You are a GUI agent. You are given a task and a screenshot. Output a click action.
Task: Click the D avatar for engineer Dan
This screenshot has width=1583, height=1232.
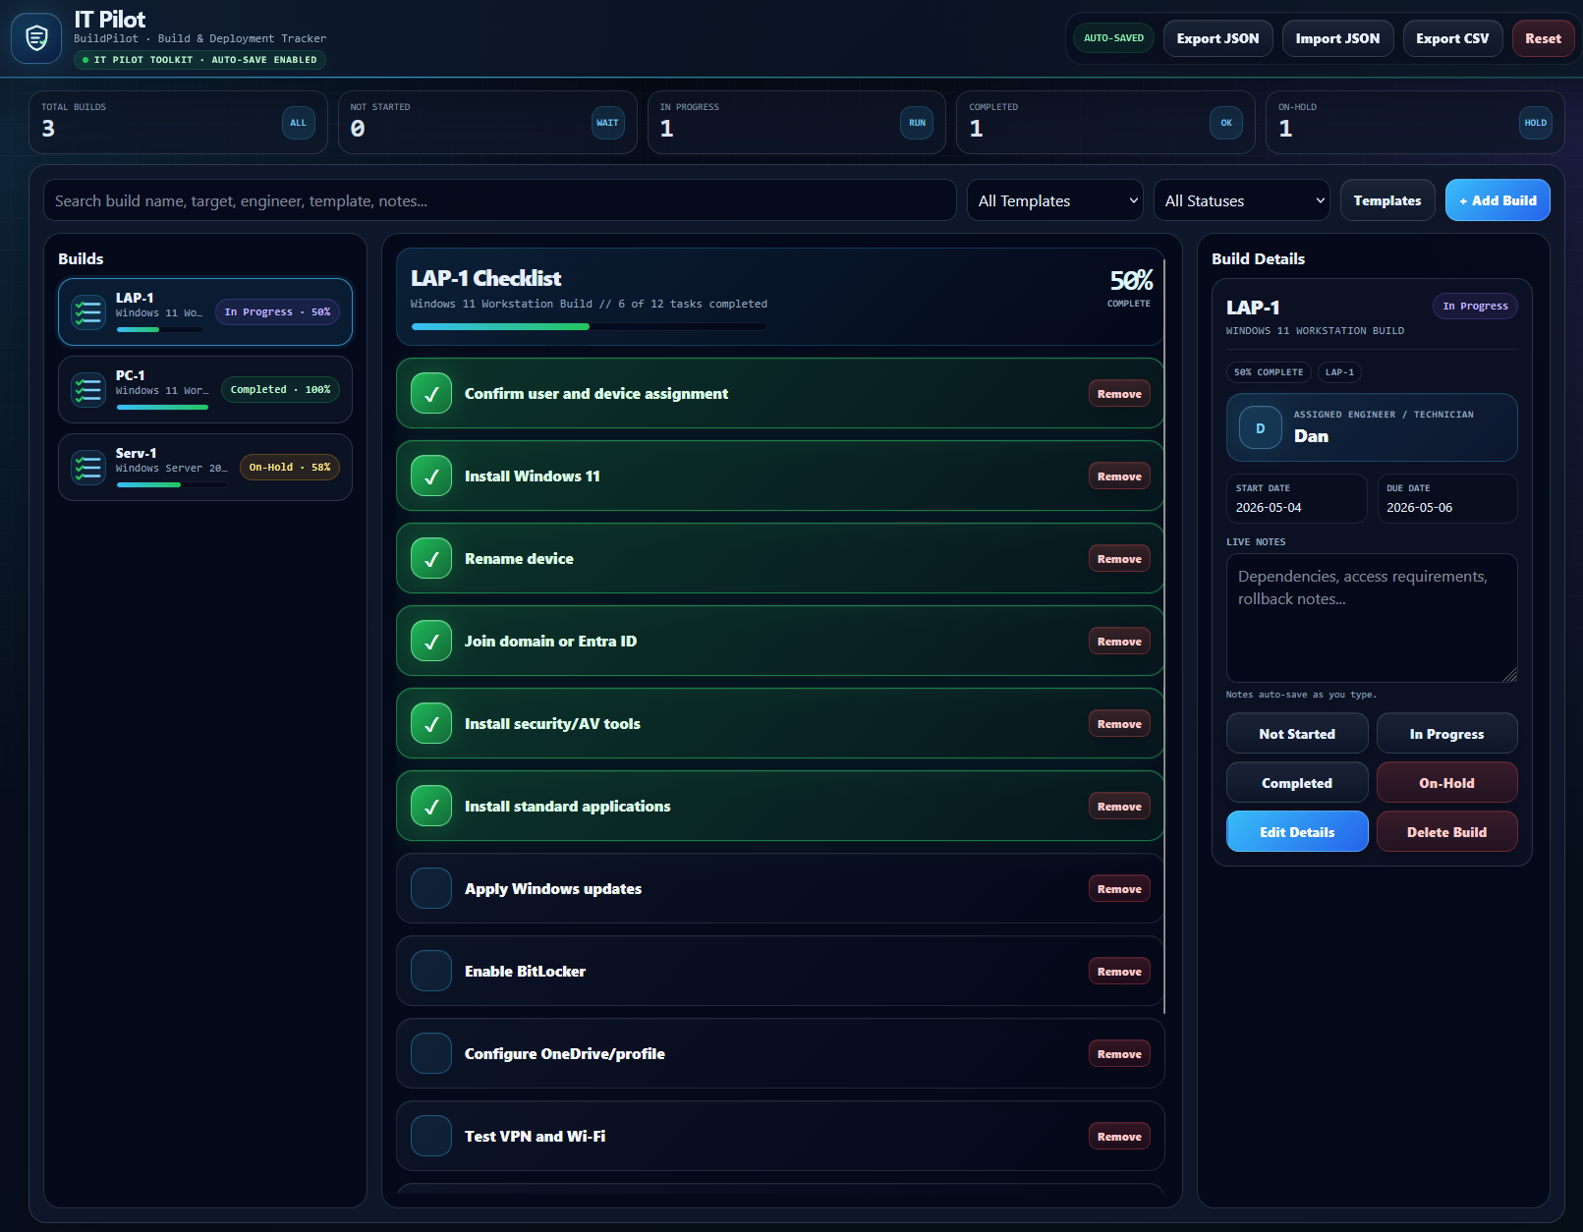(x=1261, y=428)
